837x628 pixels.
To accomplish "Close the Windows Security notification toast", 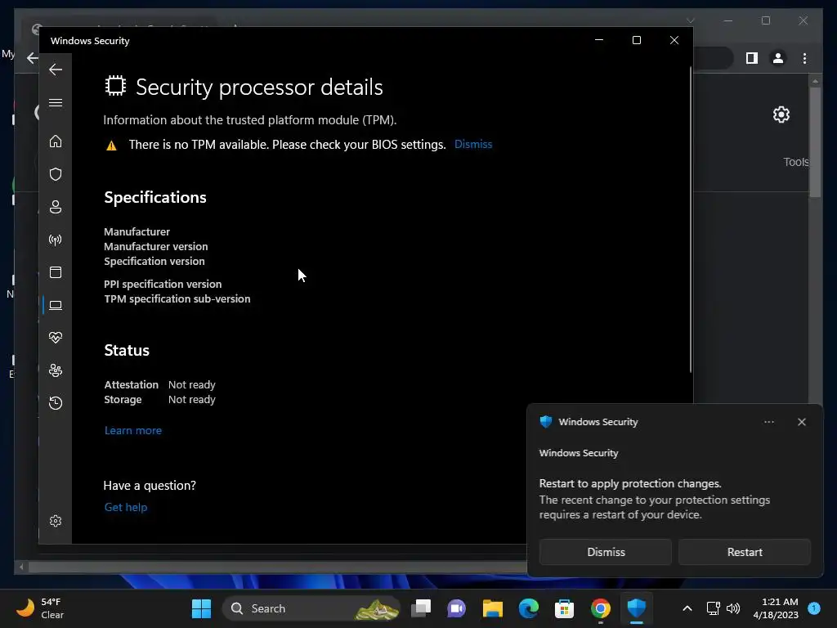I will (x=801, y=422).
